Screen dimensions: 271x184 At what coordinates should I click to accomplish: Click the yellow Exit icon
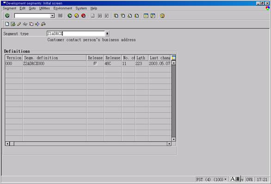tap(77, 16)
